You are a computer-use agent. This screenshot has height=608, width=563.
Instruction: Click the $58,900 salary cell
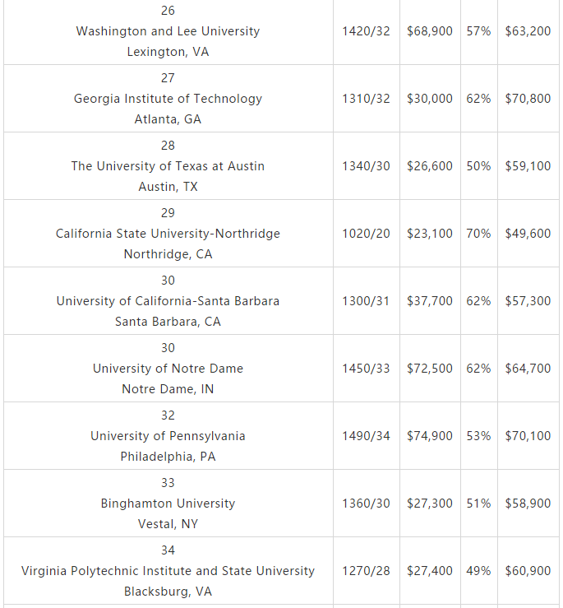click(x=528, y=504)
